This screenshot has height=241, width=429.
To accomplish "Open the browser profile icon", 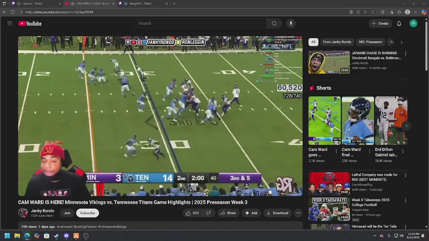I will [408, 12].
